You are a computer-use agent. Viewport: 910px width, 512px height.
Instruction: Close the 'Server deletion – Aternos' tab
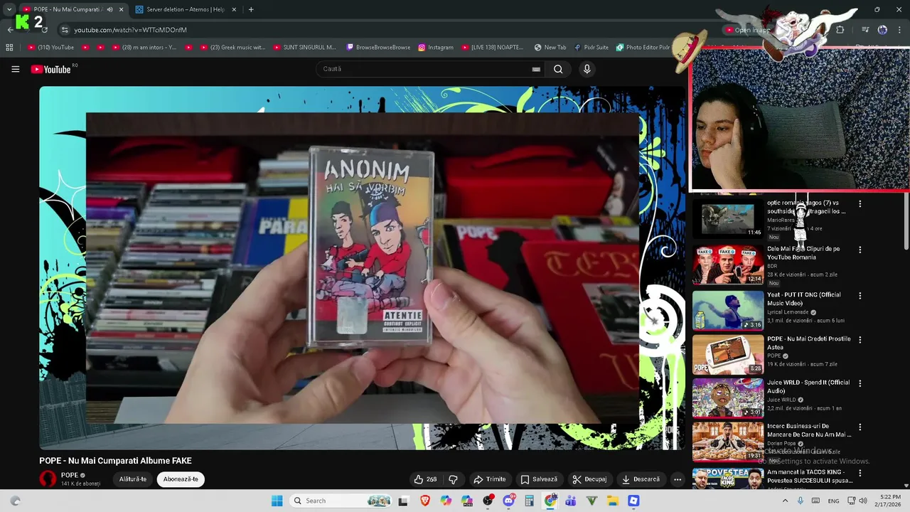(x=234, y=9)
